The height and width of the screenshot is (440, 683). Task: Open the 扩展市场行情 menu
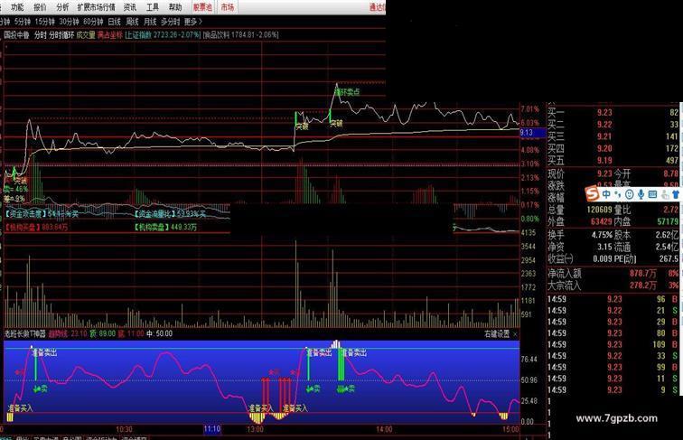tap(97, 7)
